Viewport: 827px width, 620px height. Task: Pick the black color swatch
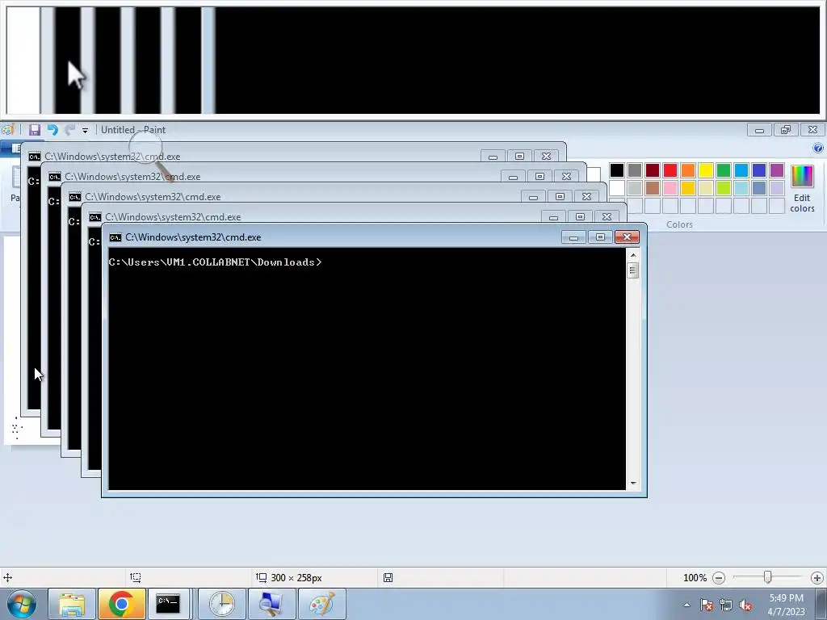click(x=617, y=170)
